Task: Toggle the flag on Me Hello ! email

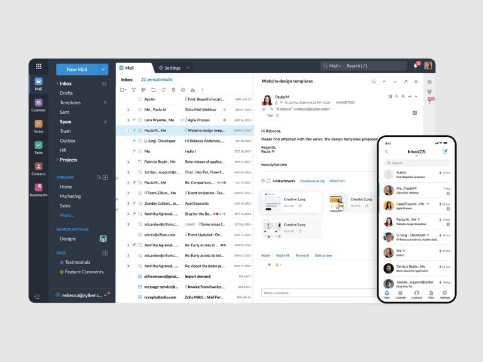Action: [135, 151]
